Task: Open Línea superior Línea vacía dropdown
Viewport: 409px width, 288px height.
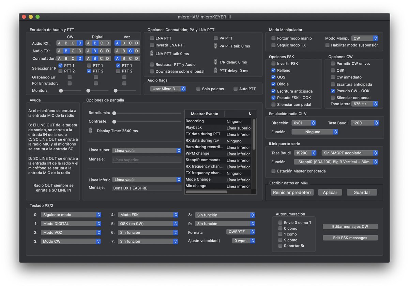Action: click(x=147, y=150)
